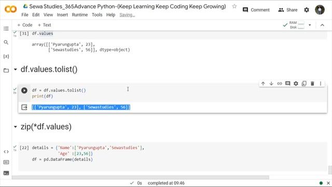Add a comment to the cell
This screenshot has height=187, width=332.
click(x=287, y=84)
